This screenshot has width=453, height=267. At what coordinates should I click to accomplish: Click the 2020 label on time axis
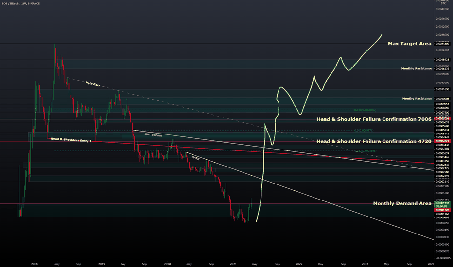167,264
